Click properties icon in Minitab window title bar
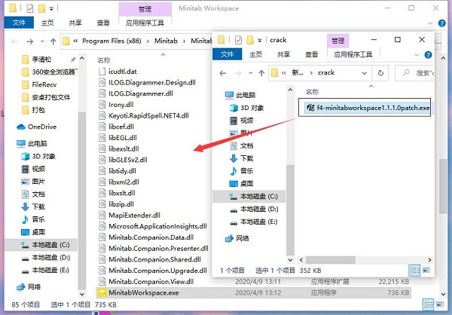The height and width of the screenshot is (315, 452). [30, 8]
